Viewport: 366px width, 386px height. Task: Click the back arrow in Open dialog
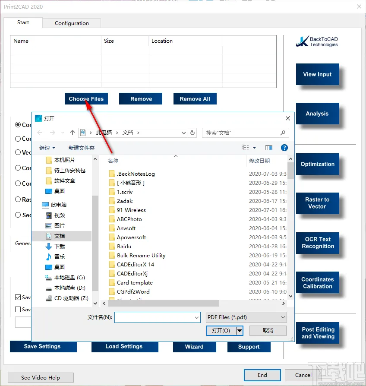click(40, 133)
